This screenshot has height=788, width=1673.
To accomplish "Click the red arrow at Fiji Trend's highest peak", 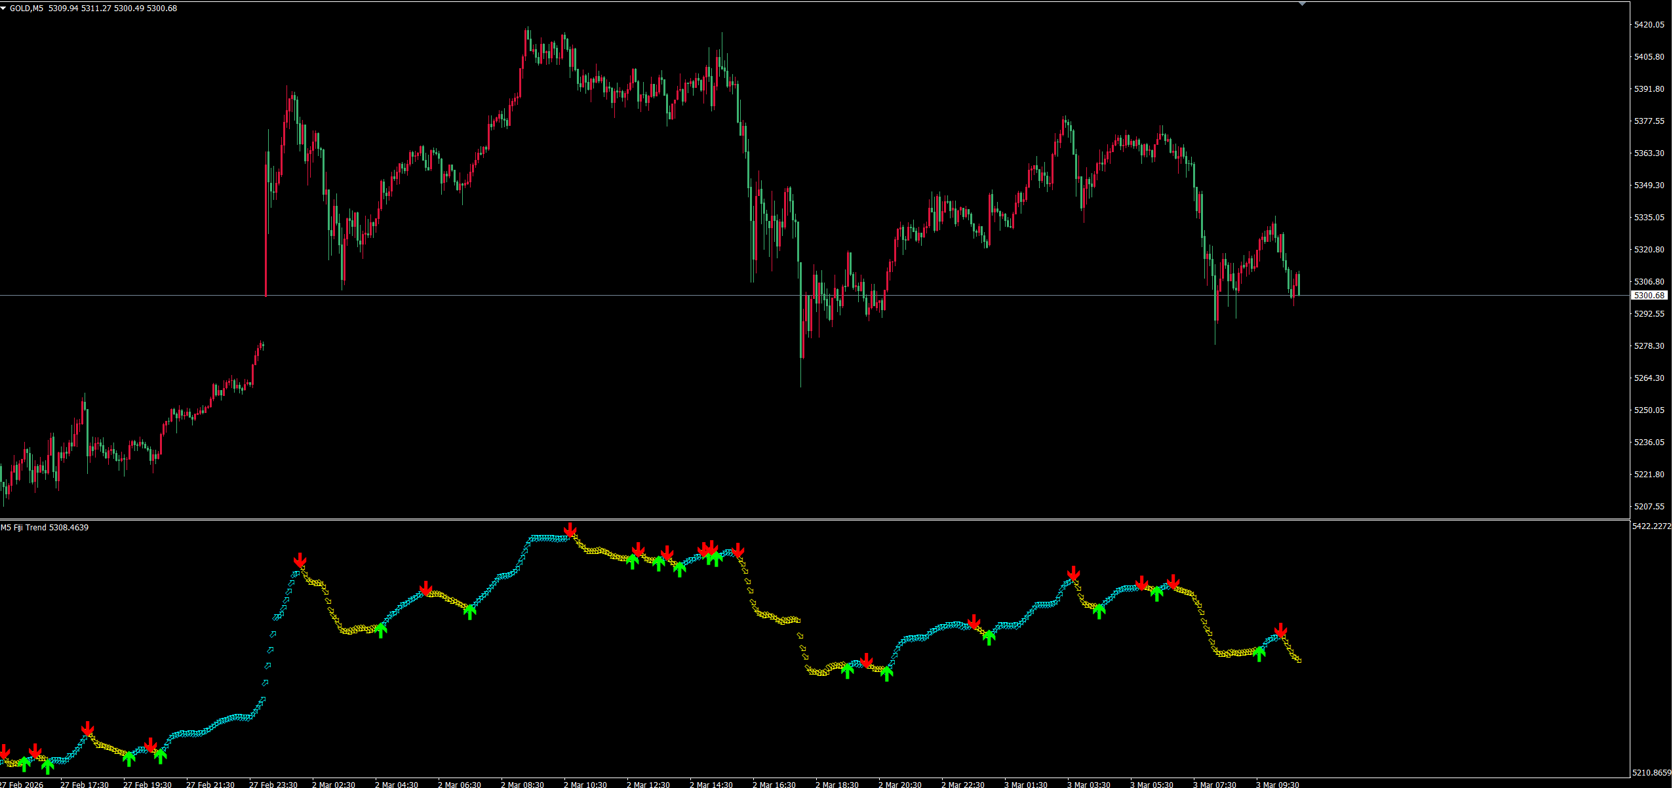I will coord(570,530).
